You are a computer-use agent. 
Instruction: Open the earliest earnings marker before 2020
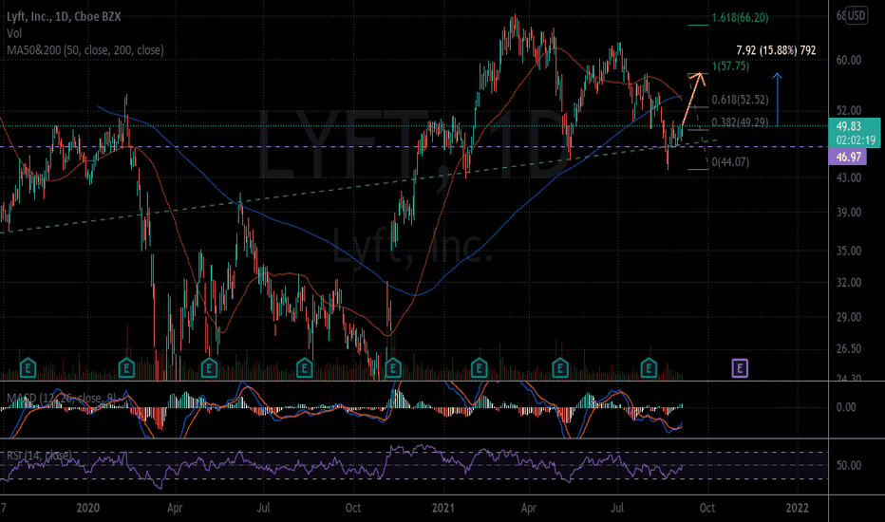pyautogui.click(x=28, y=368)
